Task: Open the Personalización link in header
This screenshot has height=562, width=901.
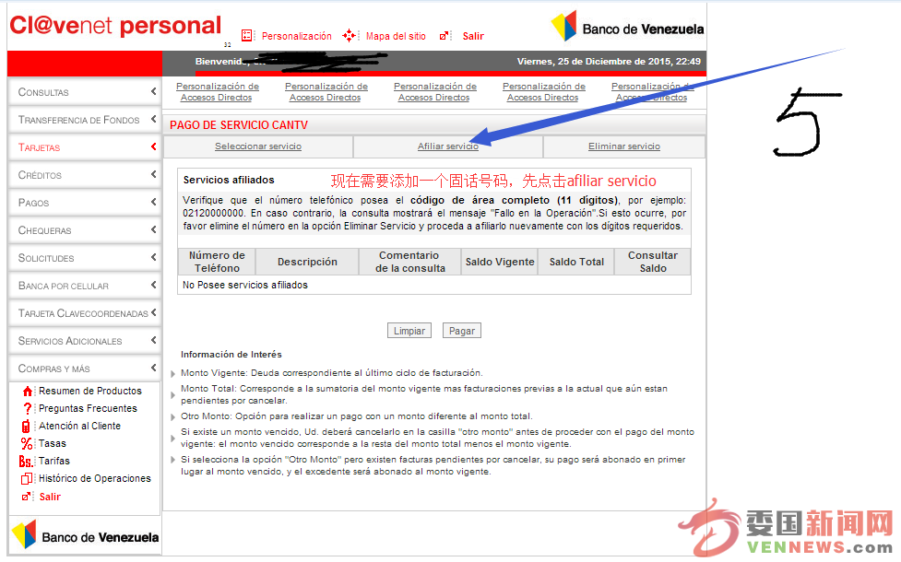Action: point(297,36)
